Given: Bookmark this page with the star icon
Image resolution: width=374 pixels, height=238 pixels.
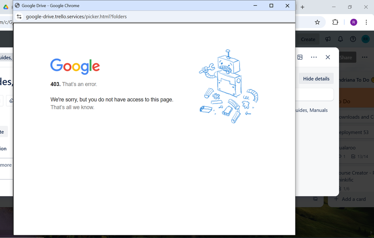Looking at the screenshot, I should tap(317, 22).
